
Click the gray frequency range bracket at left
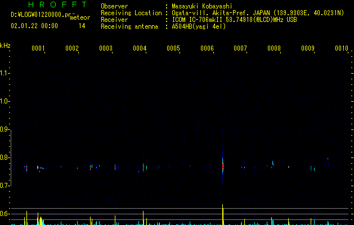(x=11, y=157)
